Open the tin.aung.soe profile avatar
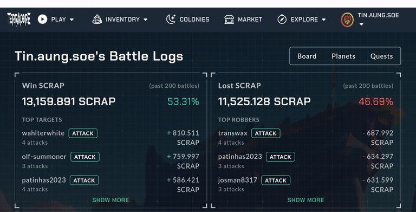Viewport: 416px width, 212px height. point(347,20)
